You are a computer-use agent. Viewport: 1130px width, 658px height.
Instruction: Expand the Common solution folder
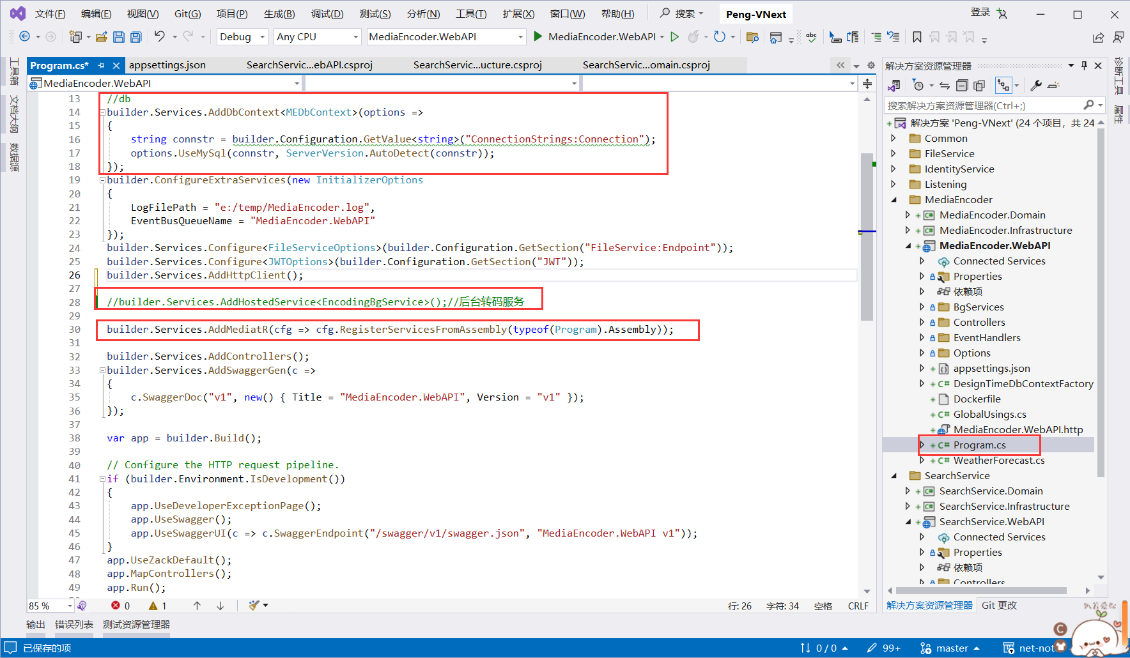[x=894, y=138]
